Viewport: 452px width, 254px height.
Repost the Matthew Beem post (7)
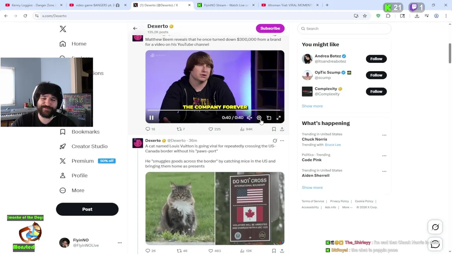(181, 129)
